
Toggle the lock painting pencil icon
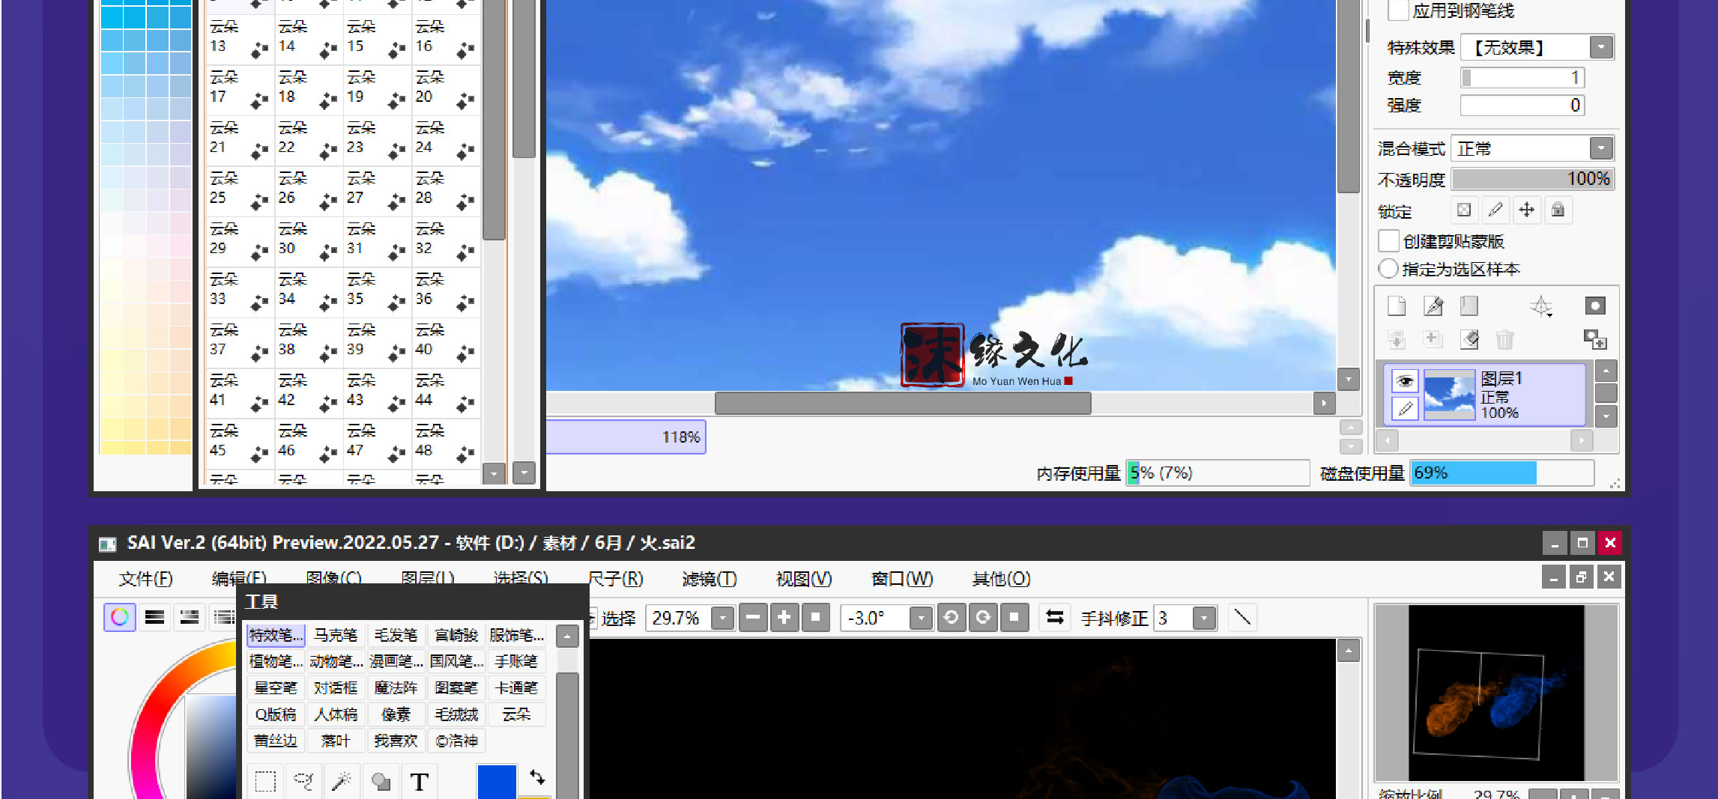point(1495,210)
